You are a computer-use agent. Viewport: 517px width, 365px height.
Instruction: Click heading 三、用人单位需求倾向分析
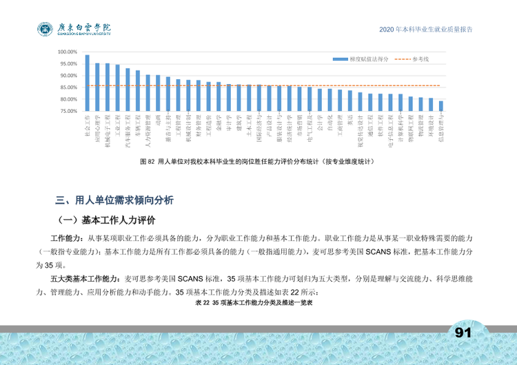coord(114,200)
